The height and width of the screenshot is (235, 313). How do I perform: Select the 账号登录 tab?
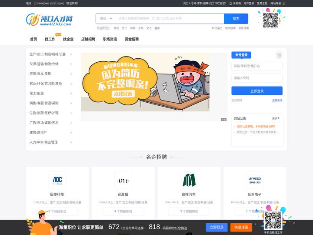pyautogui.click(x=241, y=55)
